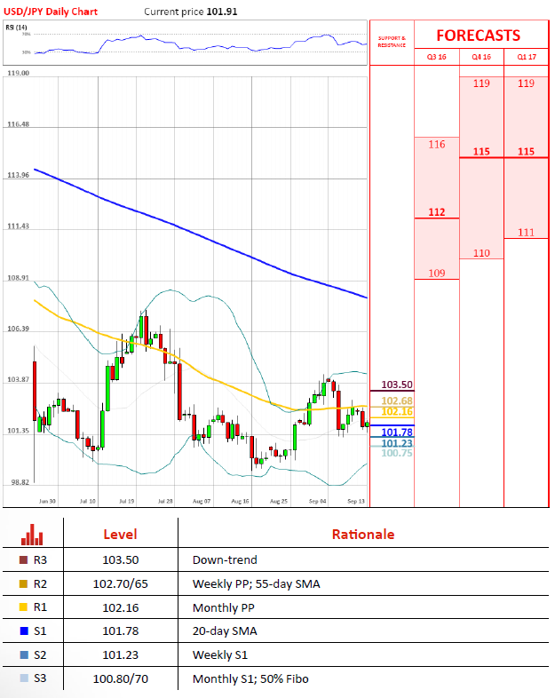
Task: Click the 111 value in Q1 17 forecast
Action: (x=526, y=233)
